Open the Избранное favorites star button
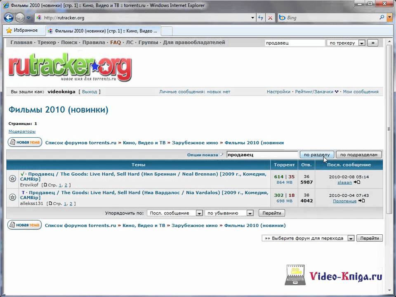Image resolution: width=396 pixels, height=297 pixels. [22, 30]
